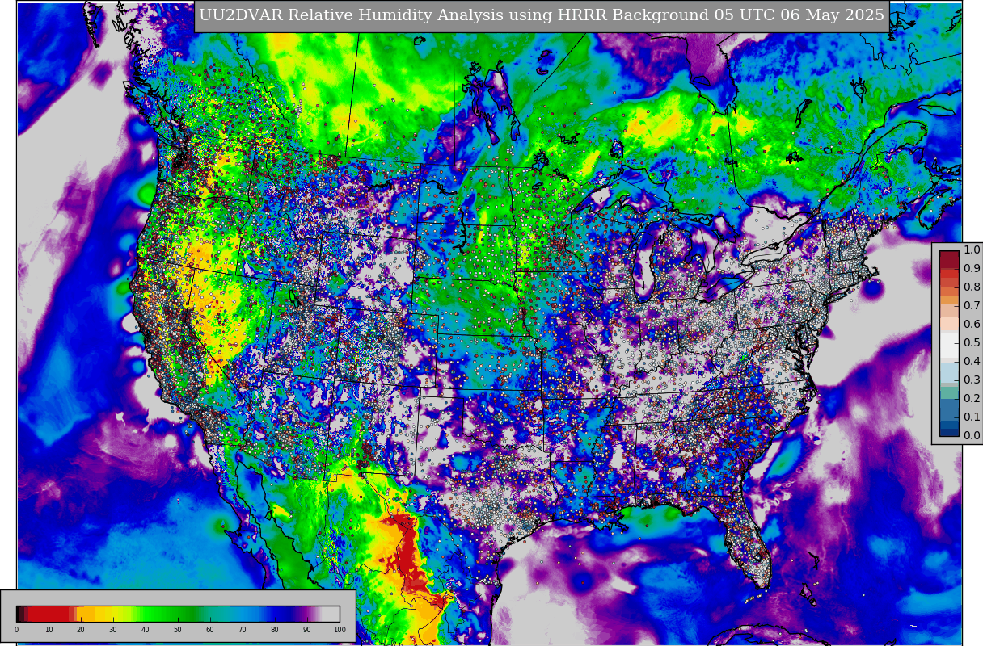Click the '0.3' label on the right legend

(x=972, y=380)
